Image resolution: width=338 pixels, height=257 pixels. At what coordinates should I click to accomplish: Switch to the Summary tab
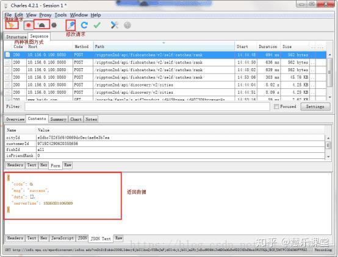click(58, 119)
